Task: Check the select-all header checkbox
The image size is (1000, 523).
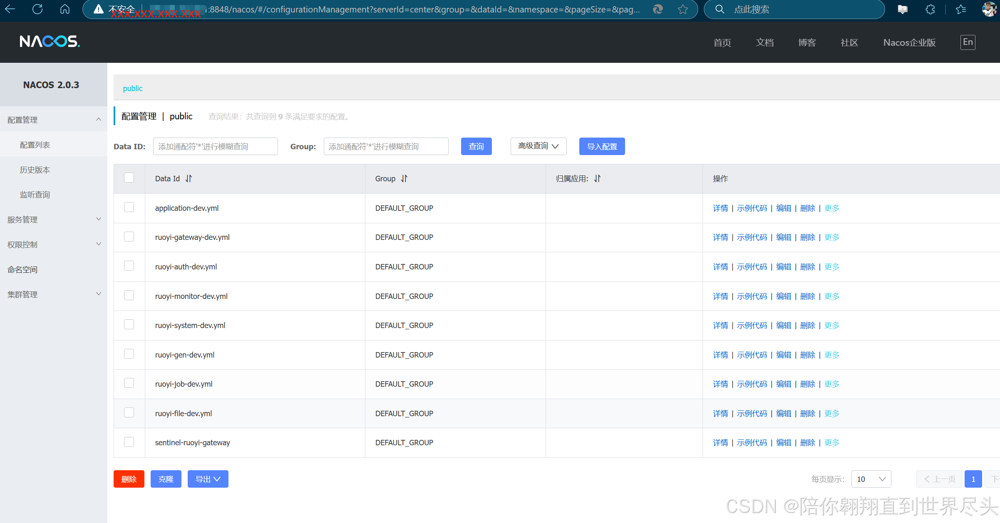Action: coord(129,178)
